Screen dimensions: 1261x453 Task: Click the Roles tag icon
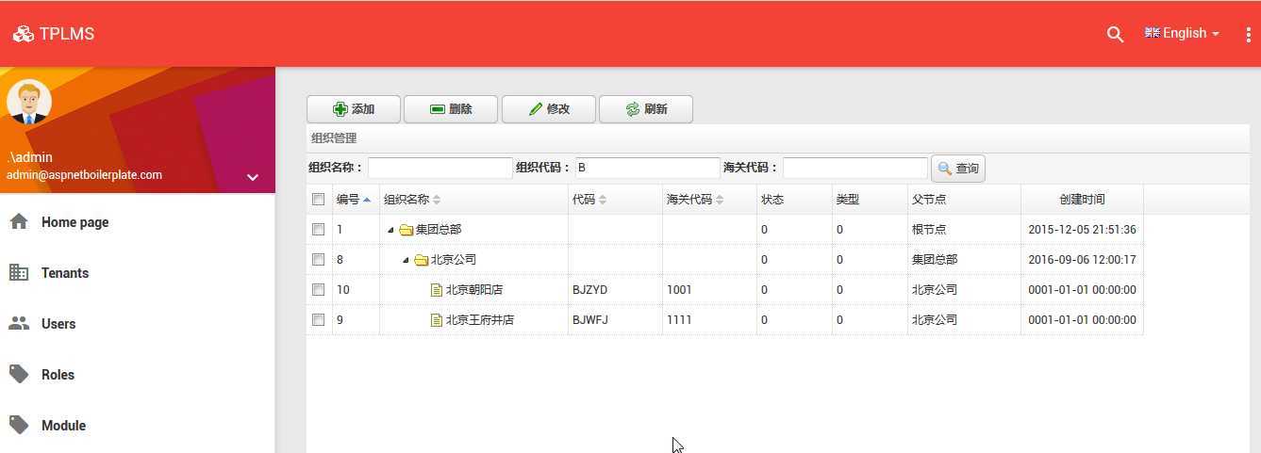click(19, 374)
